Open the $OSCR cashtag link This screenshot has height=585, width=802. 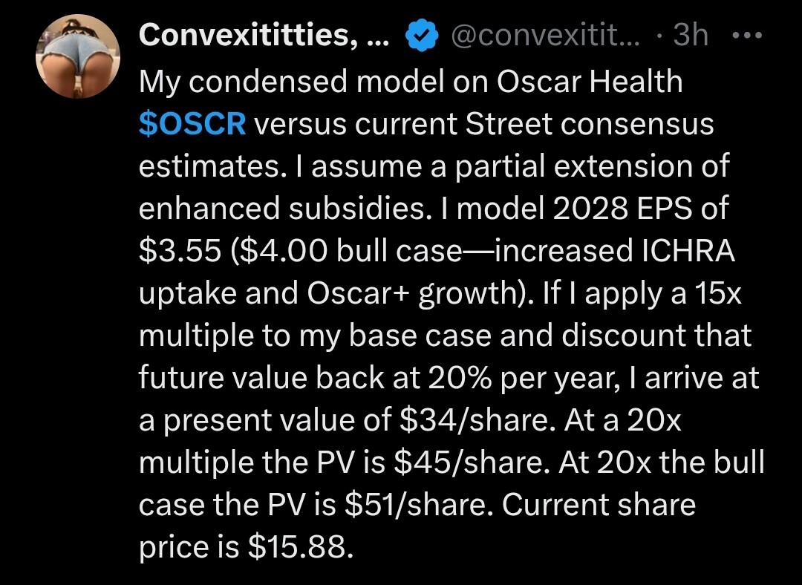point(192,124)
